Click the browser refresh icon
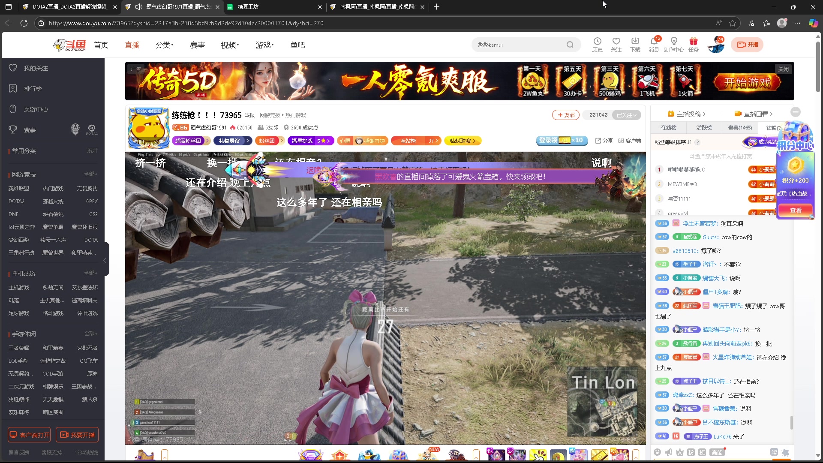823x463 pixels. 24,23
